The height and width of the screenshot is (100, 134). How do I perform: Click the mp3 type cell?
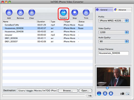[53, 35]
